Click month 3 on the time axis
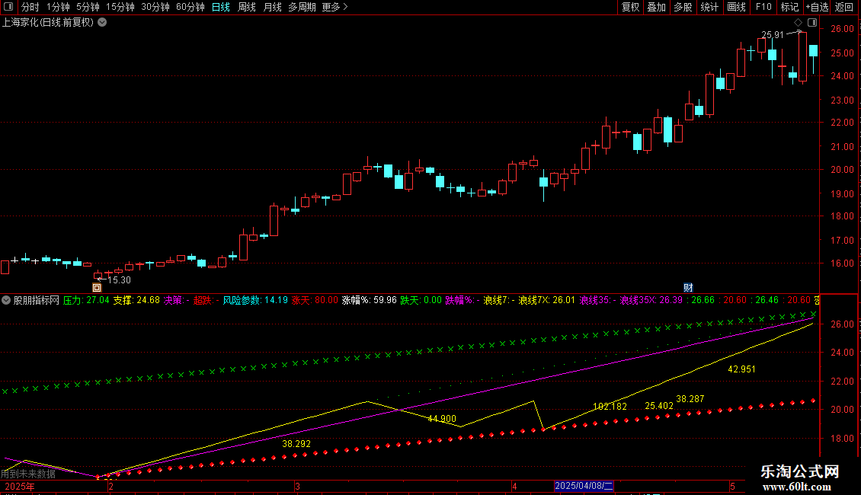The height and width of the screenshot is (495, 861). click(297, 486)
